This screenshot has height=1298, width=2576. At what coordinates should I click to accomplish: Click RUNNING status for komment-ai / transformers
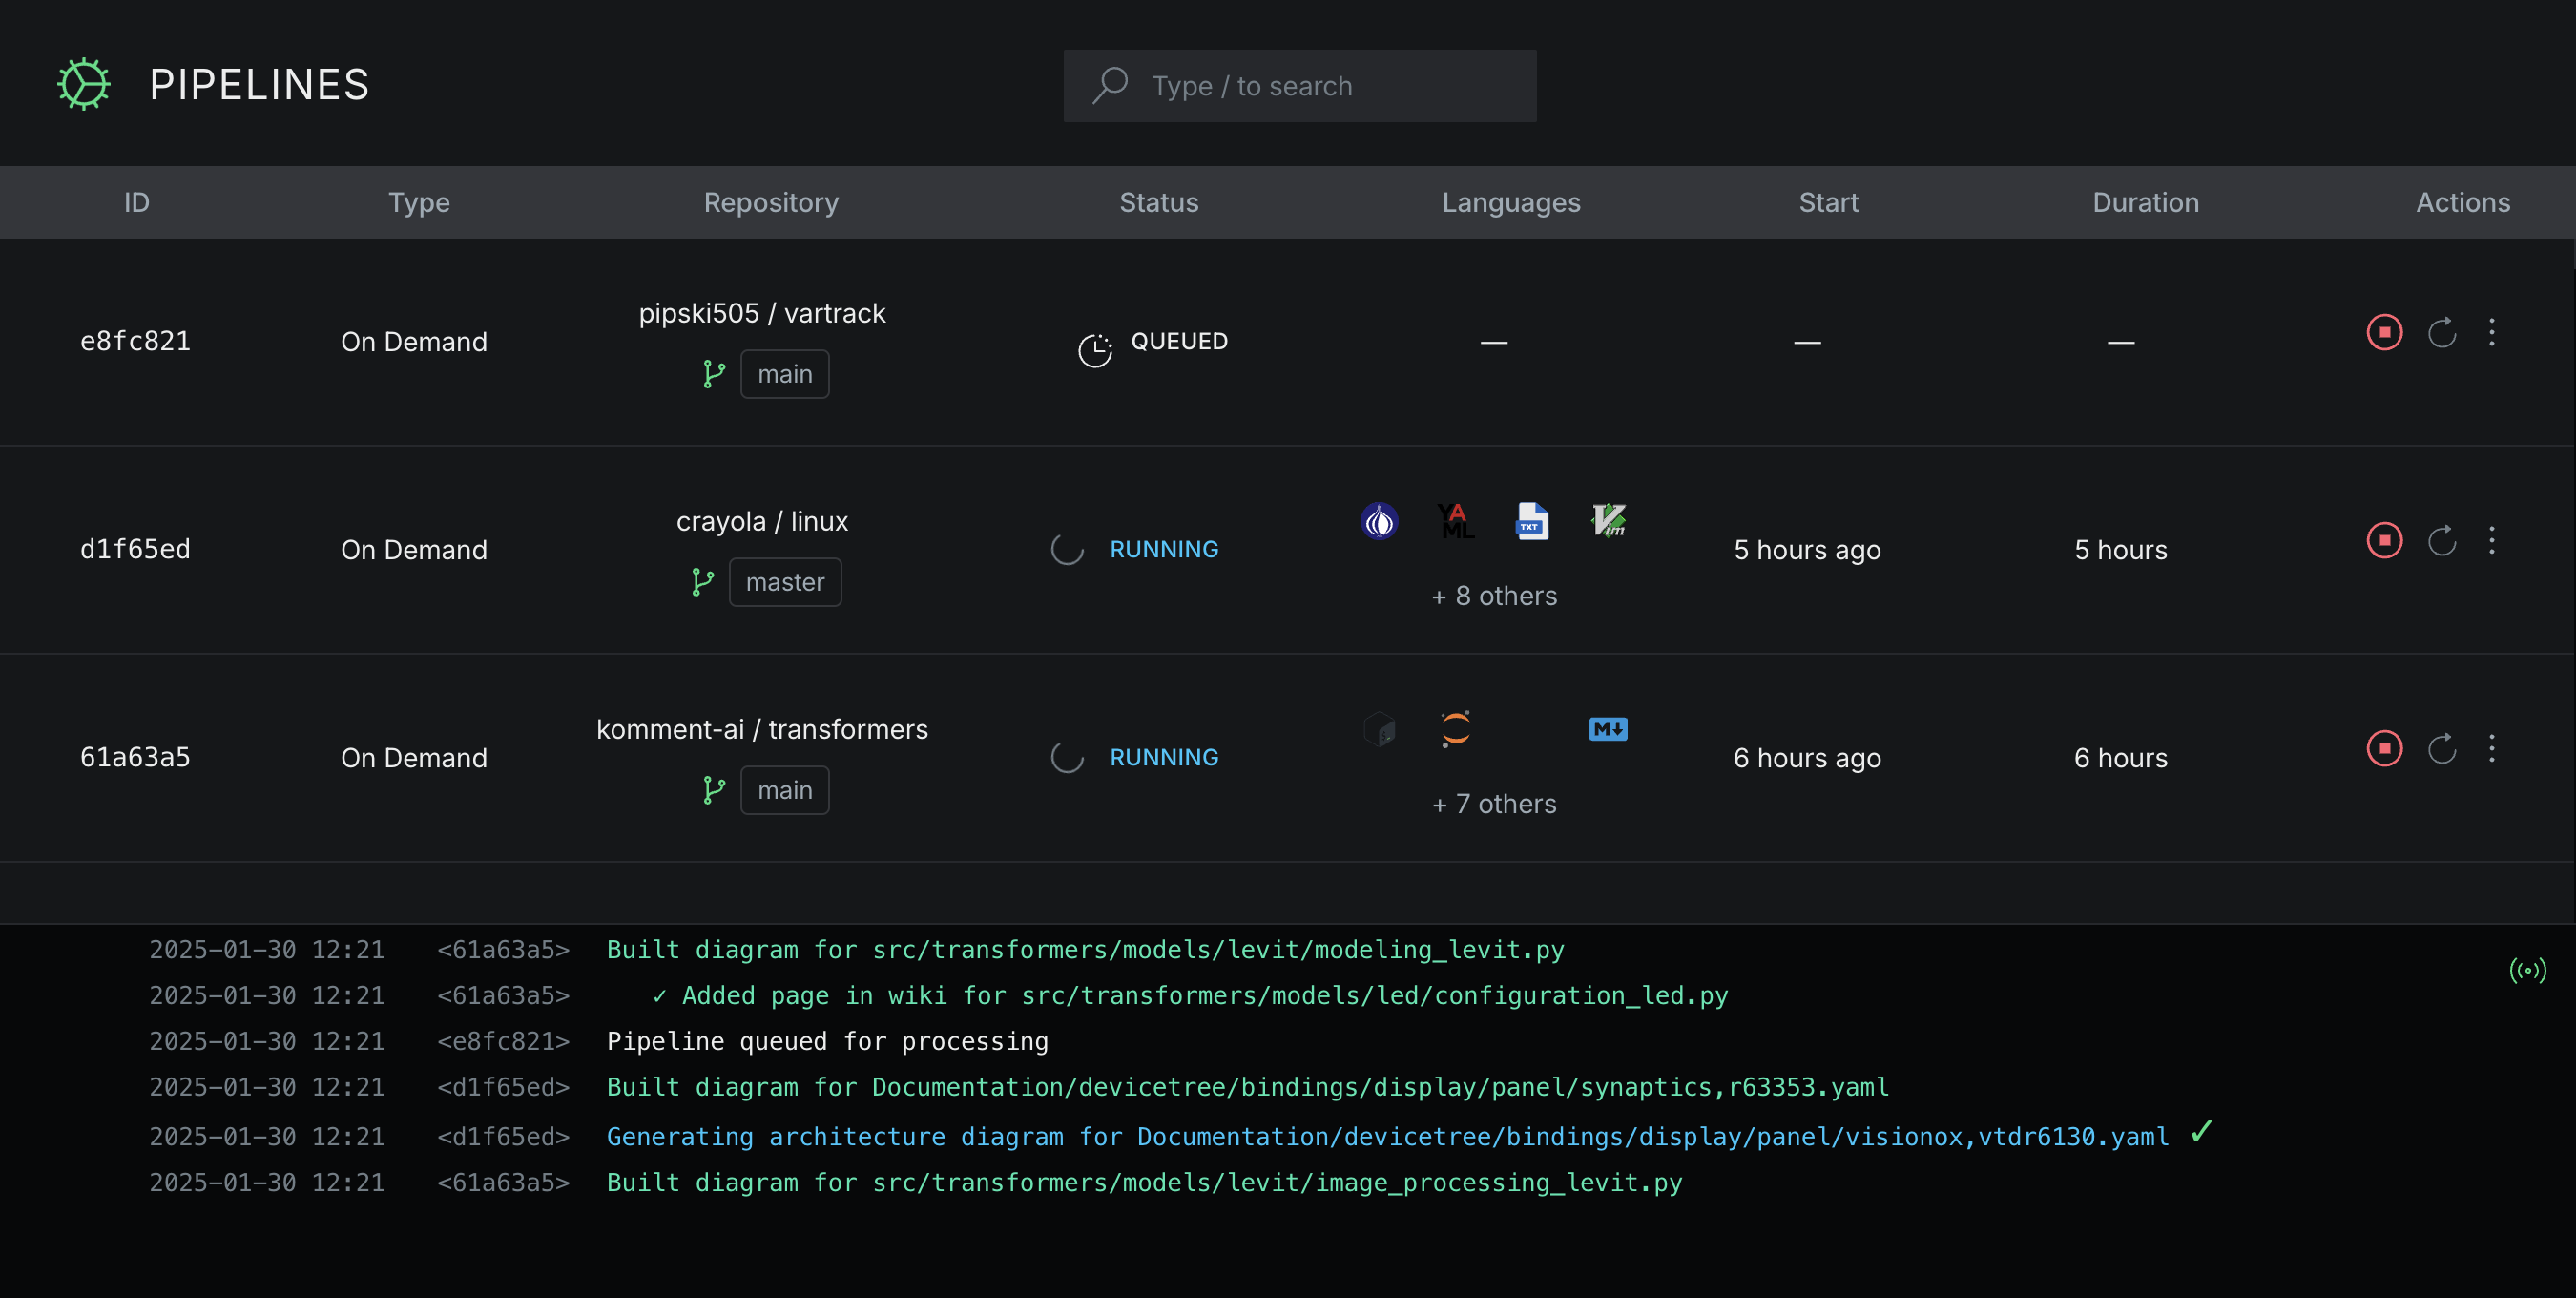(1164, 757)
